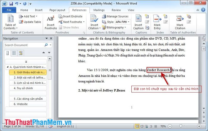Screen dimensions: 208x131
Task: Click Mark Citation button
Action: click(180, 22)
